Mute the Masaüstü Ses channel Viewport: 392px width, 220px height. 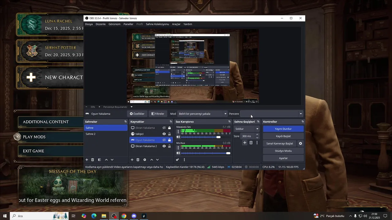click(178, 137)
